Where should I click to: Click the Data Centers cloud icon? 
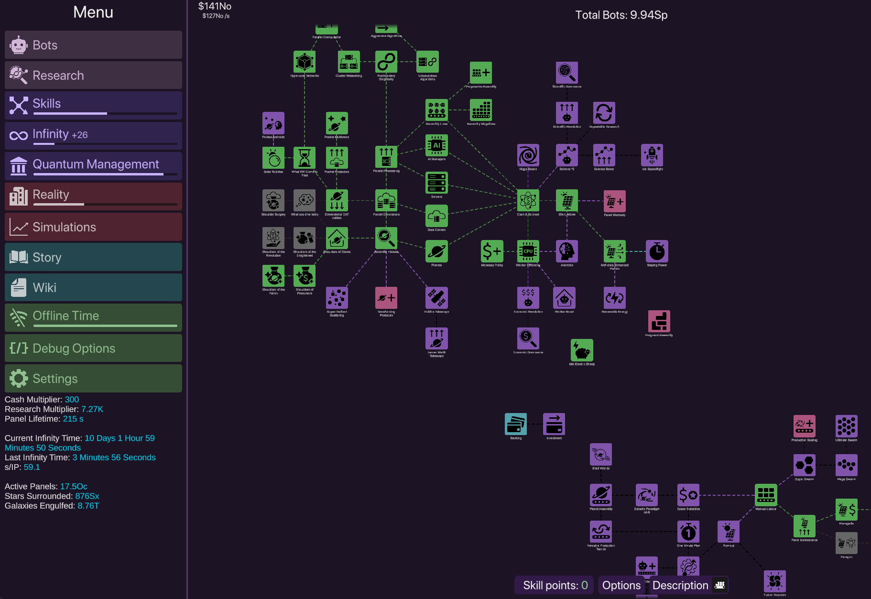(436, 216)
